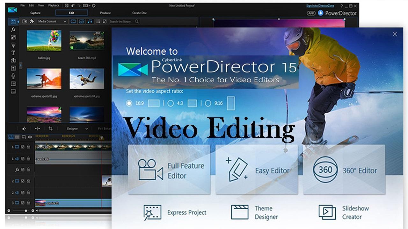Filter library by audio music note icon

pos(90,21)
